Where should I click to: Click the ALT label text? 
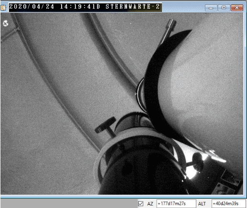tap(202, 204)
